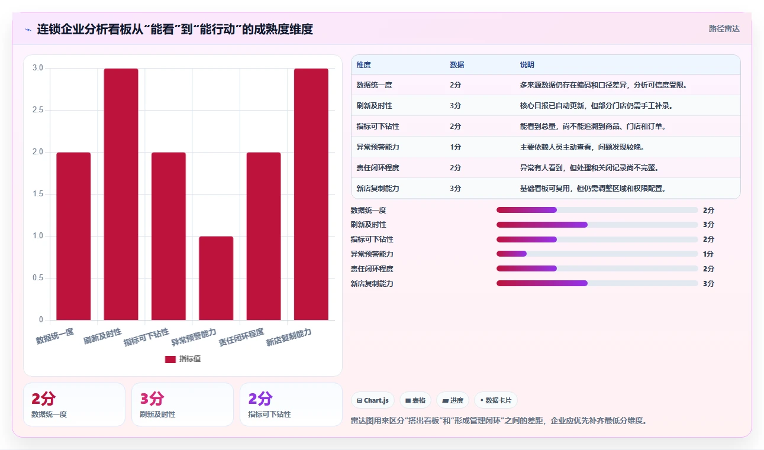764x450 pixels.
Task: Click the 异常预警能力 progress bar
Action: (x=597, y=254)
